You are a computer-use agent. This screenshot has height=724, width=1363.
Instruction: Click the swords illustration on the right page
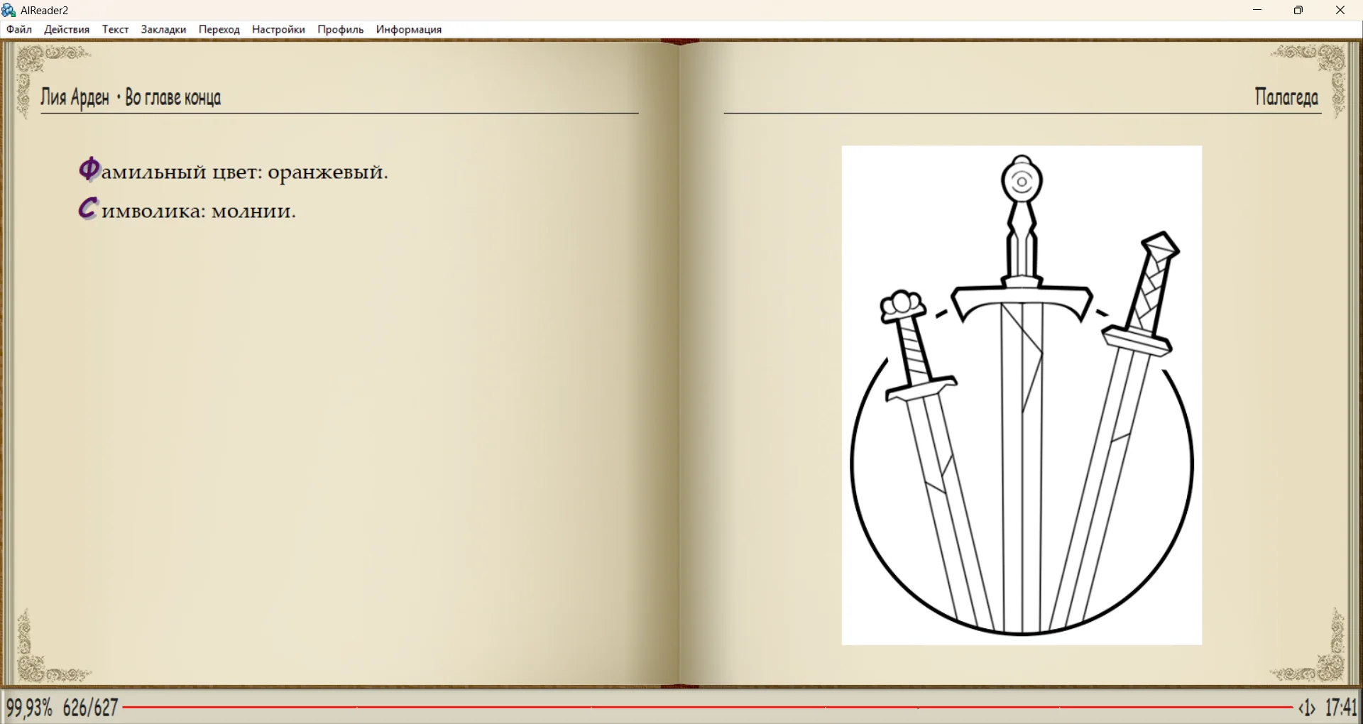pyautogui.click(x=1022, y=395)
